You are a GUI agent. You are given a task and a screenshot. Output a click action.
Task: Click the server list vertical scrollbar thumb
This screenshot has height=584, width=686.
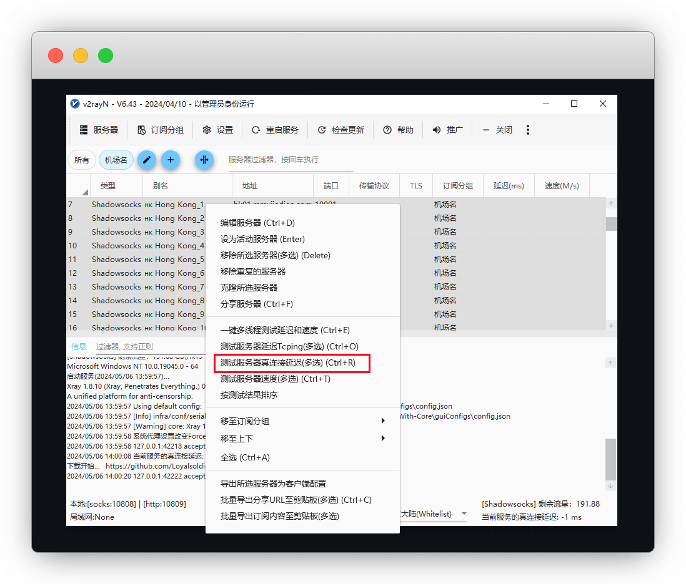[x=611, y=224]
